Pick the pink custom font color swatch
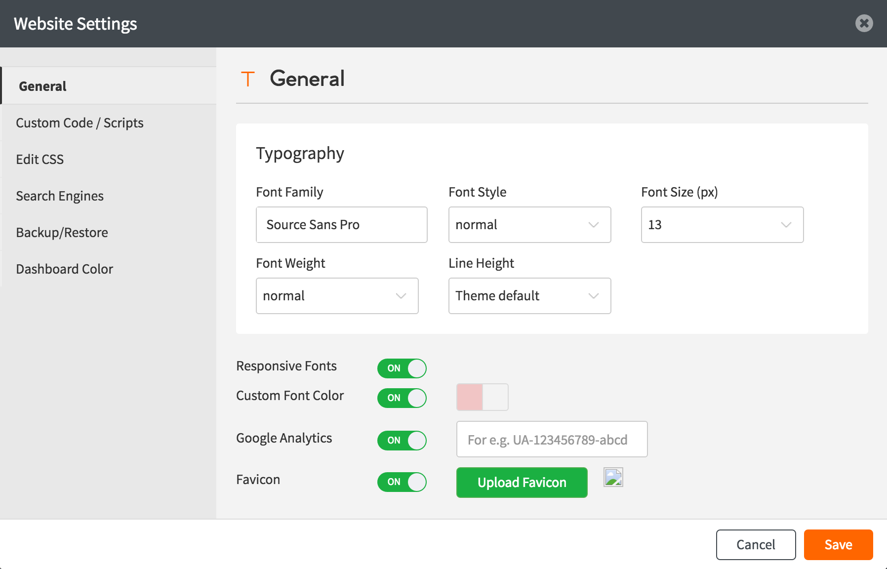887x569 pixels. [x=470, y=397]
